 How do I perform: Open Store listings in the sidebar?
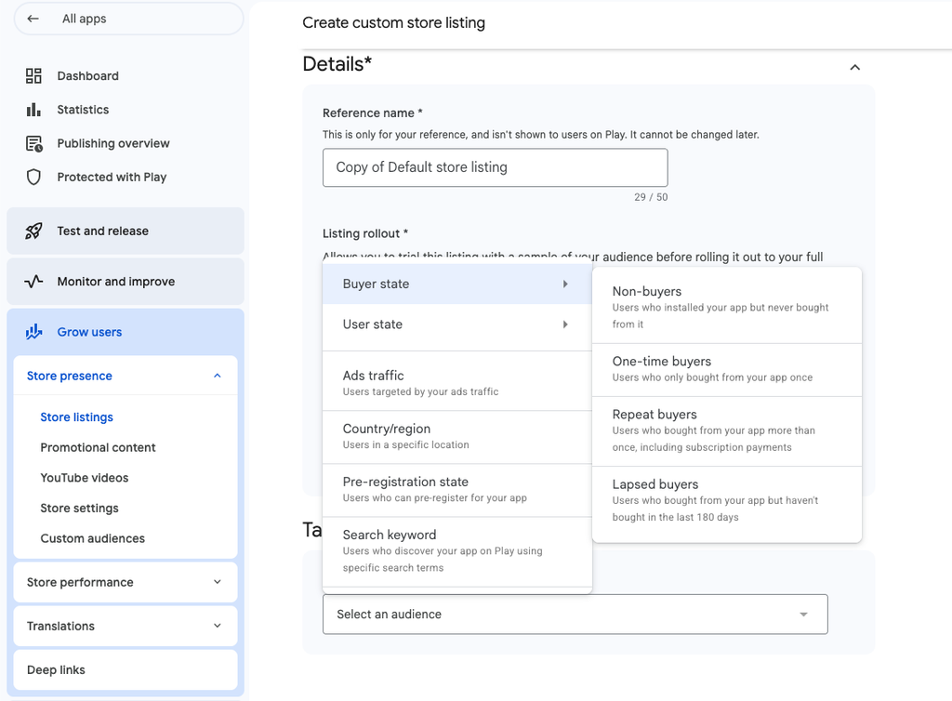point(76,417)
